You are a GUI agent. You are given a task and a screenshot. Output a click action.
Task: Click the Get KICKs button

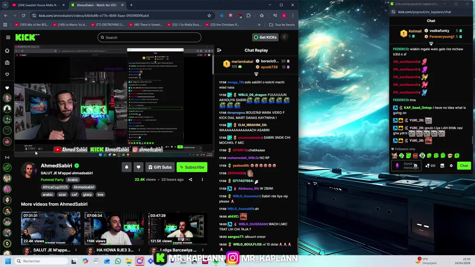(x=265, y=37)
